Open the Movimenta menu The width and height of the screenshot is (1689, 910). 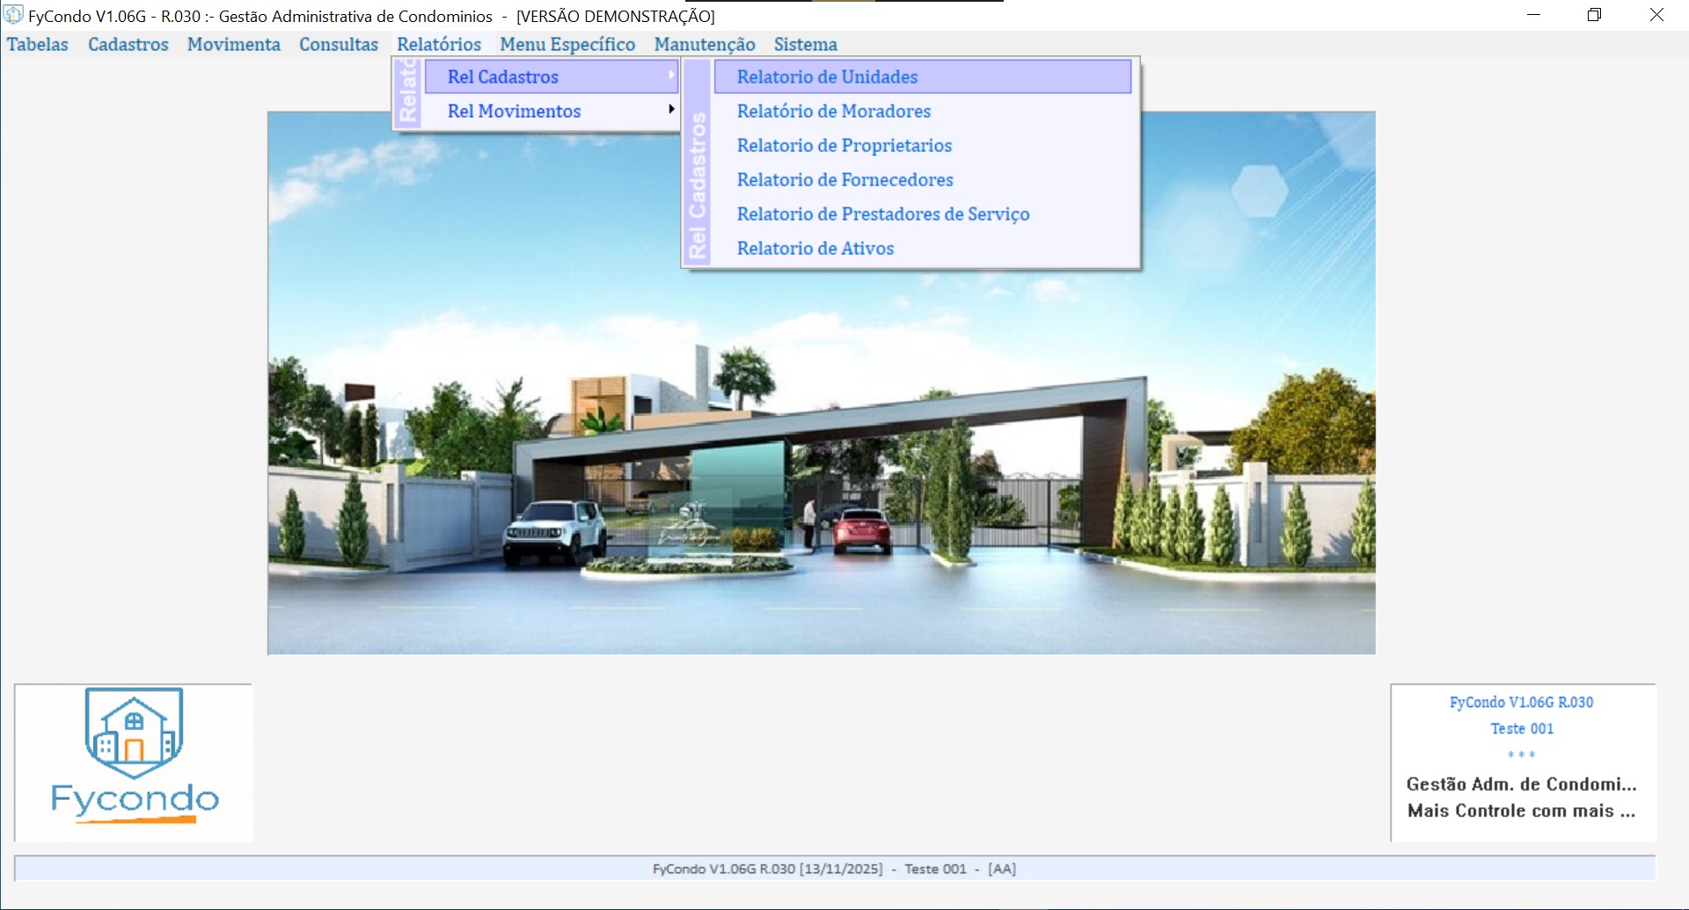[x=233, y=44]
